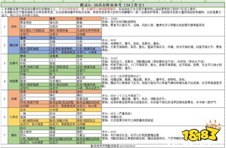Select the title cell '附录3：S8共存阵容参考'
The height and width of the screenshot is (148, 226).
pos(113,5)
